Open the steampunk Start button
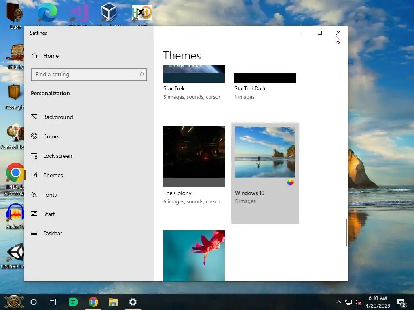Screen dimensions: 414x310 [x=14, y=302]
